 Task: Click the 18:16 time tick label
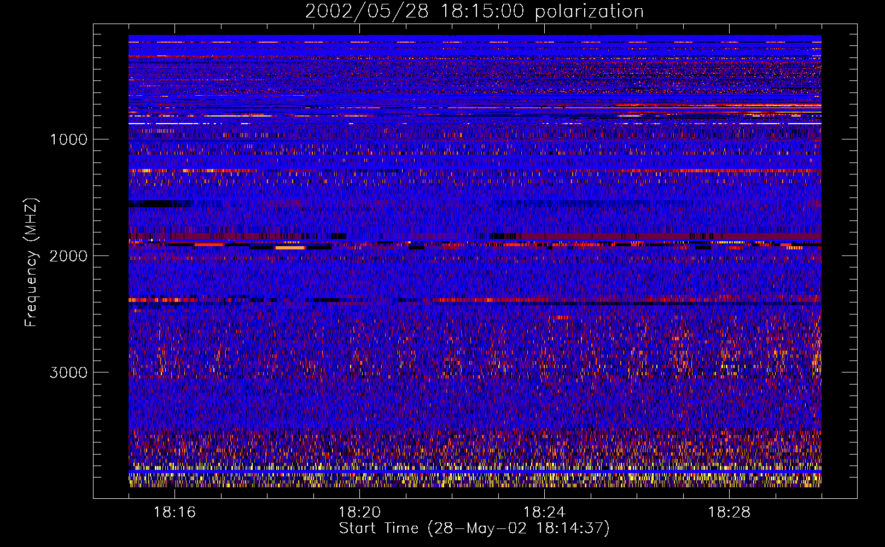point(174,513)
